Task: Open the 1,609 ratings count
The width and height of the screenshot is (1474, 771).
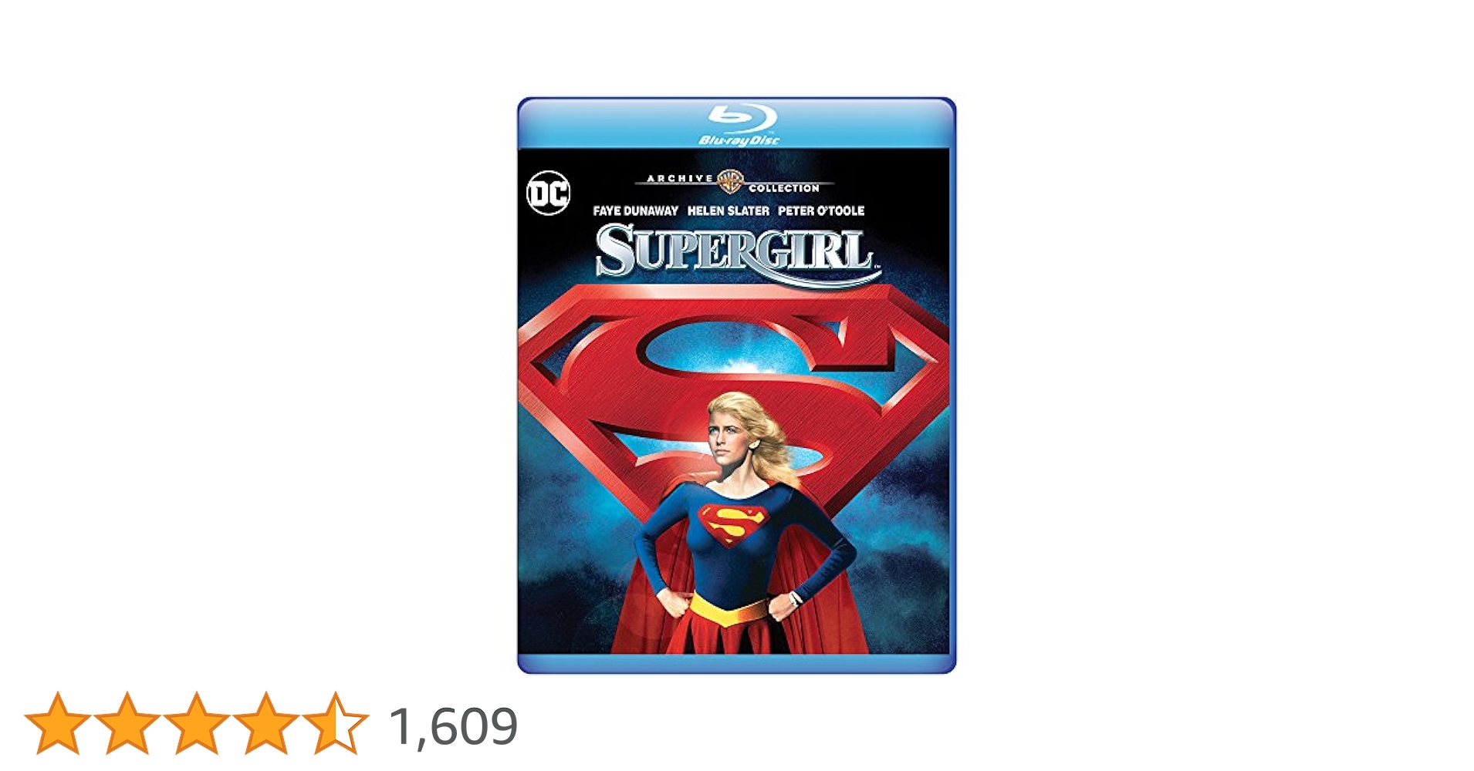Action: [x=453, y=726]
